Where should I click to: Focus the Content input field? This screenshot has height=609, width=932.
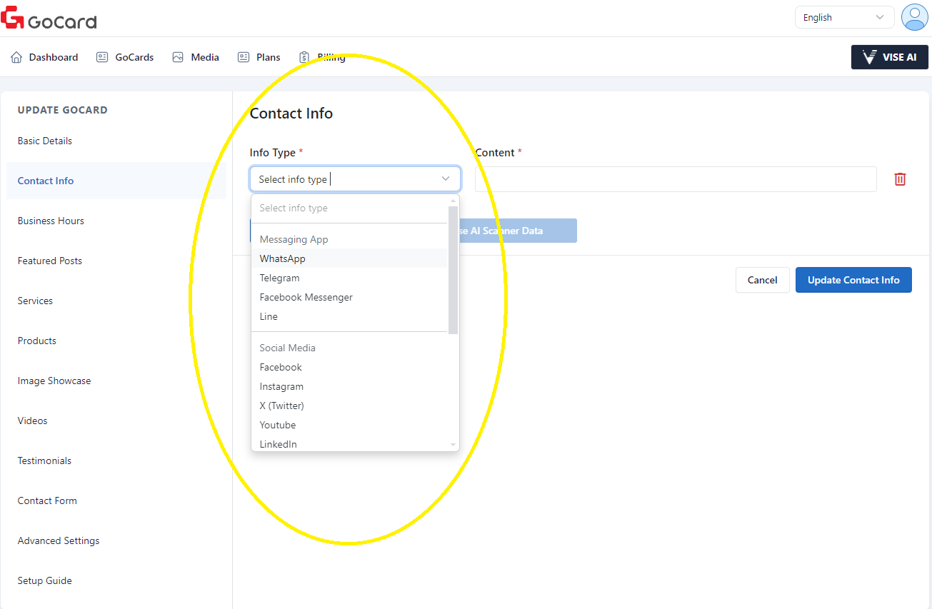coord(675,179)
